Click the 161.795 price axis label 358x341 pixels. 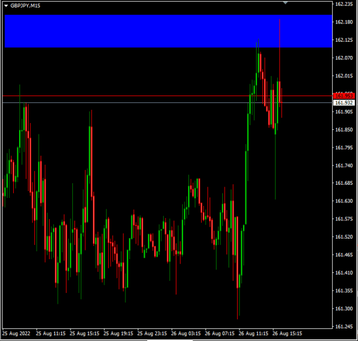click(x=344, y=148)
